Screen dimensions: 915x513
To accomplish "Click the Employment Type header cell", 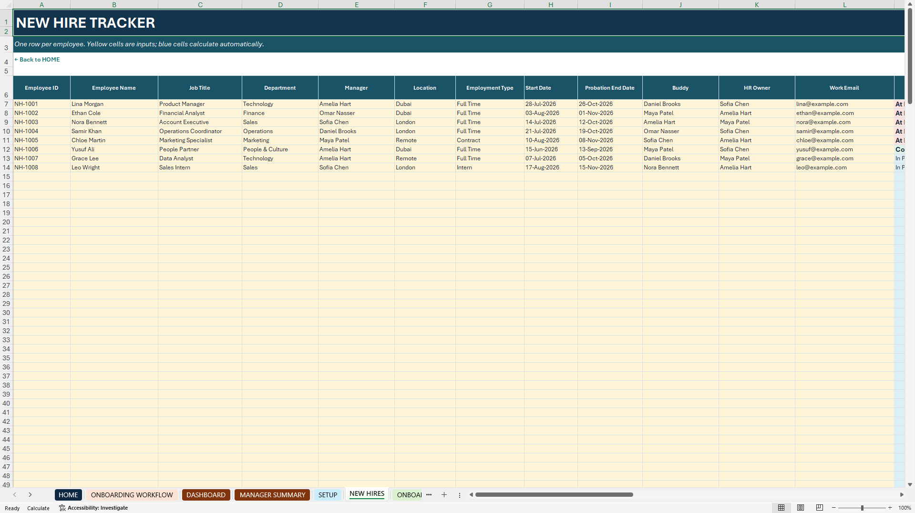I will tap(490, 88).
